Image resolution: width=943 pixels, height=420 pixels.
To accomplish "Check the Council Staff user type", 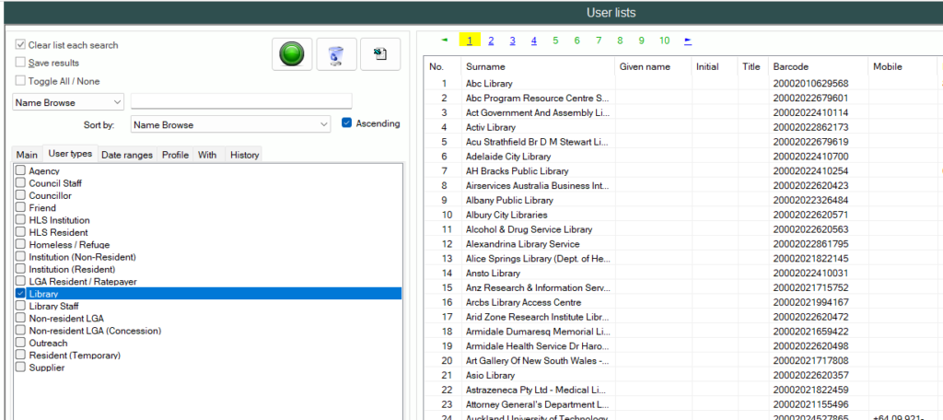I will point(20,183).
